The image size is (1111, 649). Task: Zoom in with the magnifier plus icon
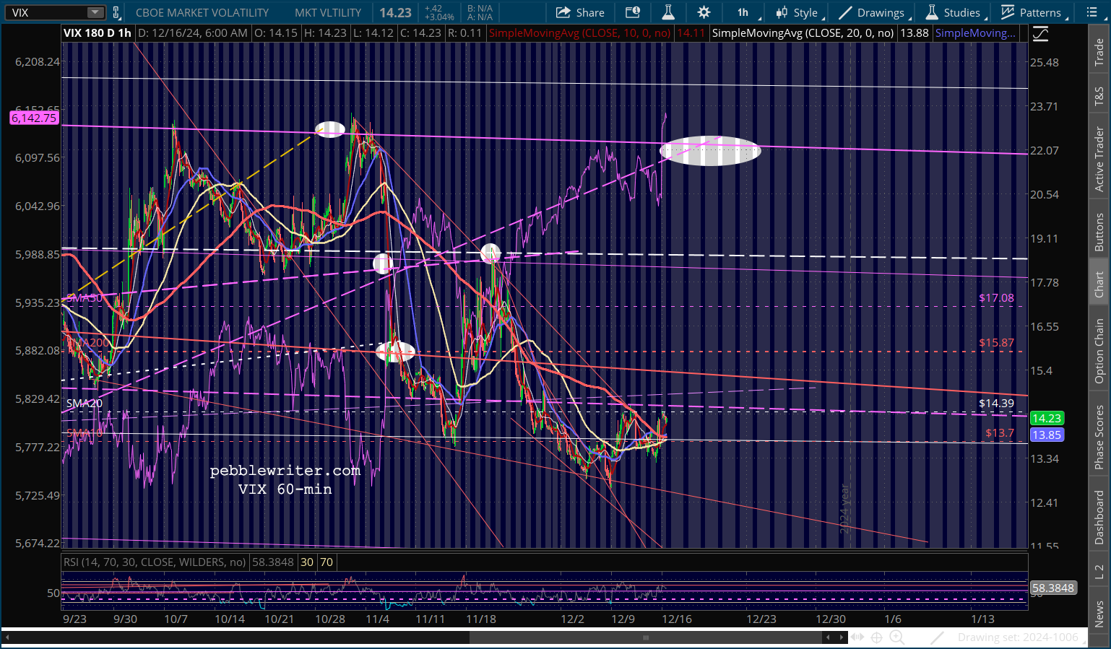[x=896, y=637]
